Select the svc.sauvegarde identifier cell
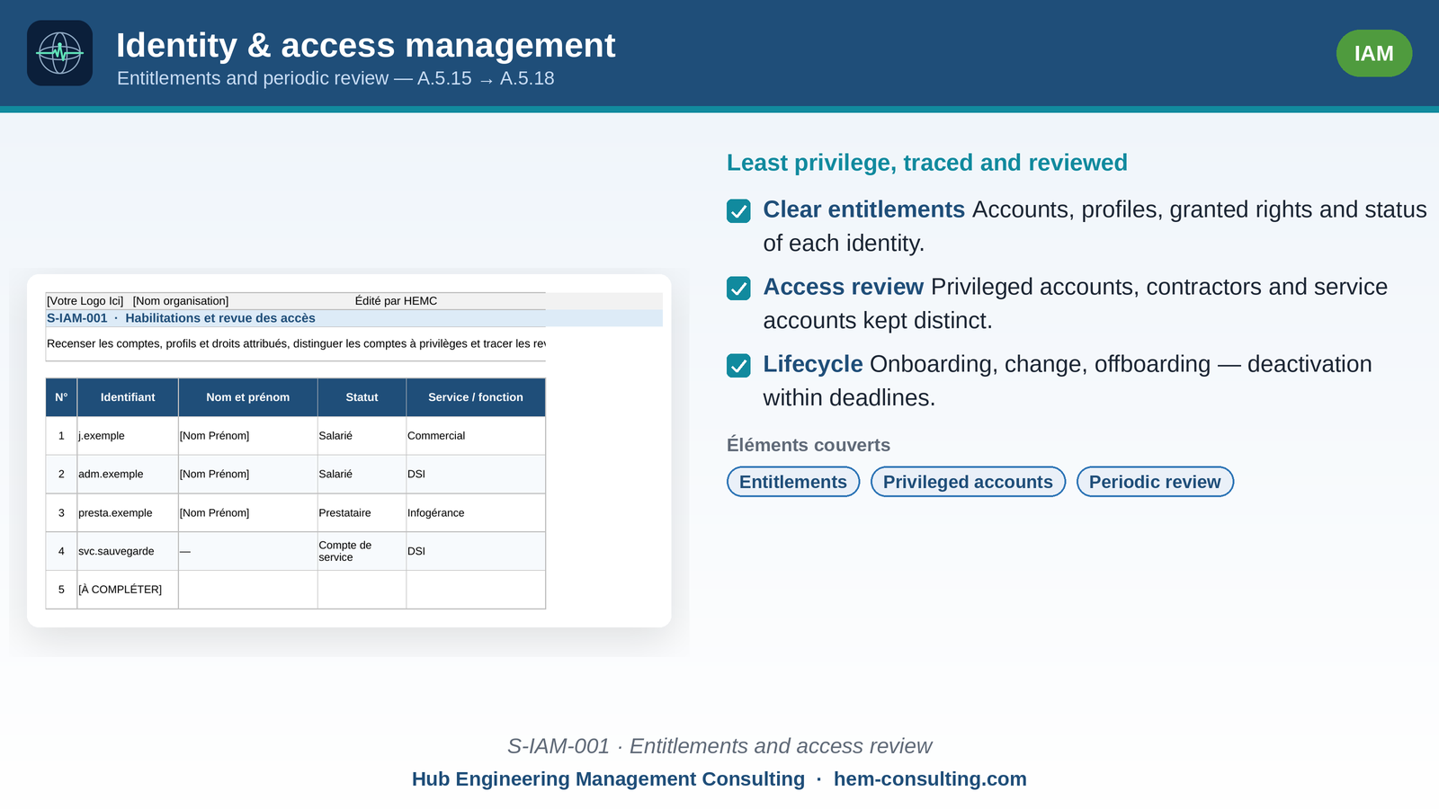This screenshot has height=809, width=1439. [x=128, y=552]
